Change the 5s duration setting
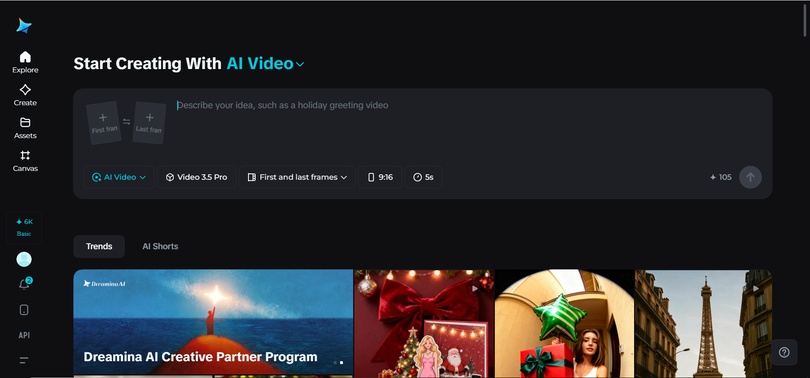Screen dimensions: 810x378 (424, 177)
